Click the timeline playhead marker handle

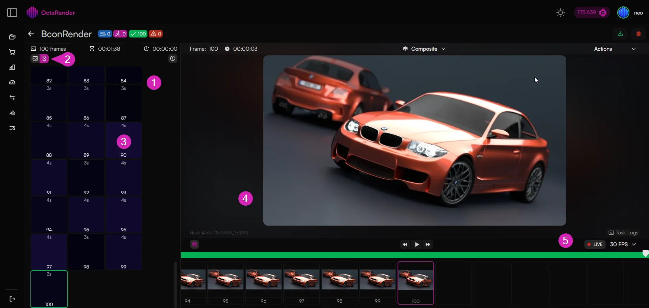tap(645, 254)
